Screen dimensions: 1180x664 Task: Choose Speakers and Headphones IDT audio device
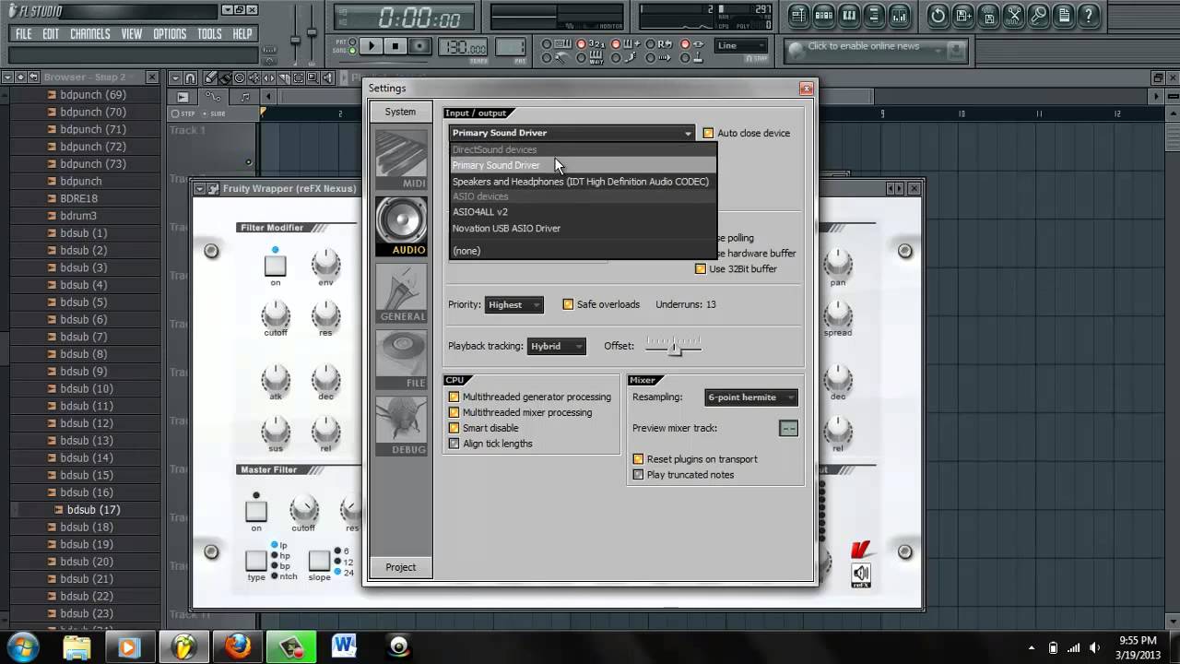point(583,182)
